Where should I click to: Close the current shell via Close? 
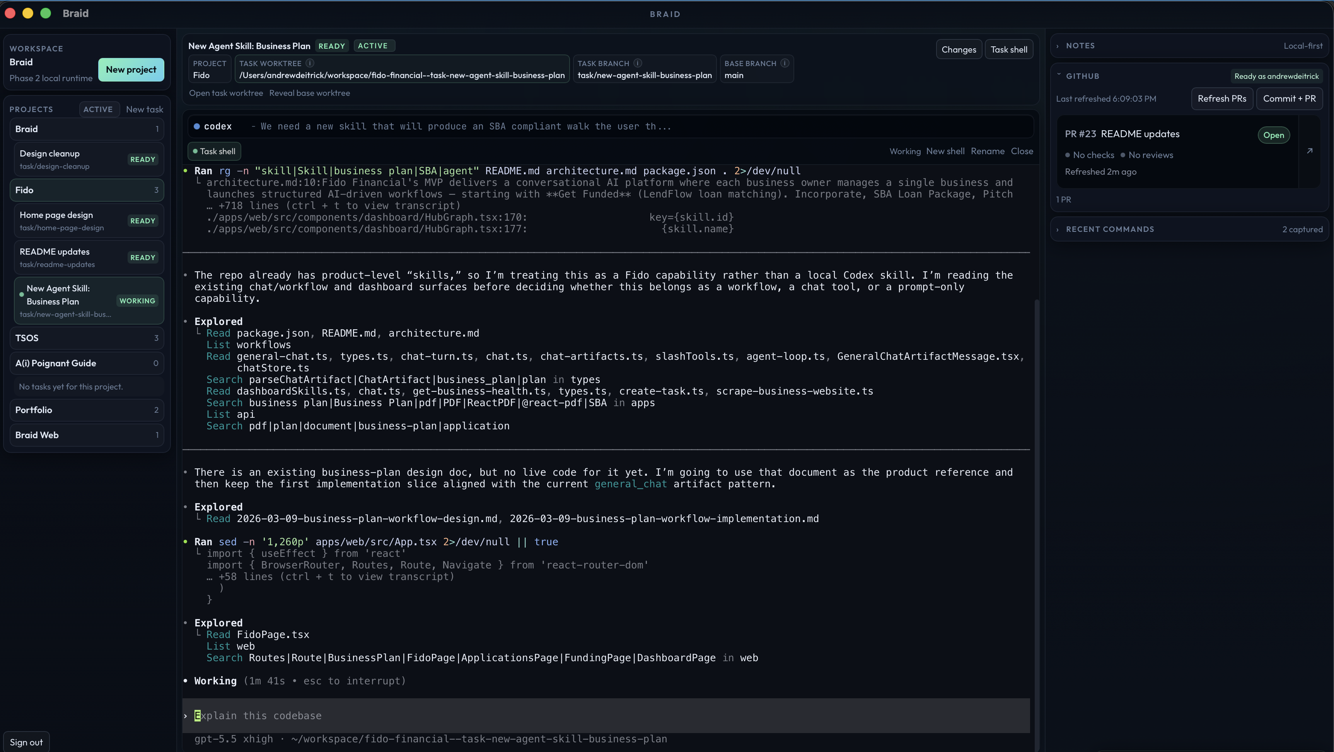click(1022, 151)
